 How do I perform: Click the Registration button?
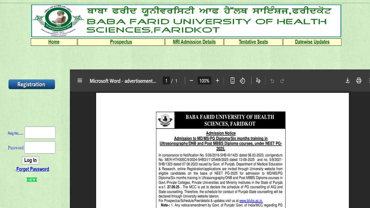pos(31,84)
